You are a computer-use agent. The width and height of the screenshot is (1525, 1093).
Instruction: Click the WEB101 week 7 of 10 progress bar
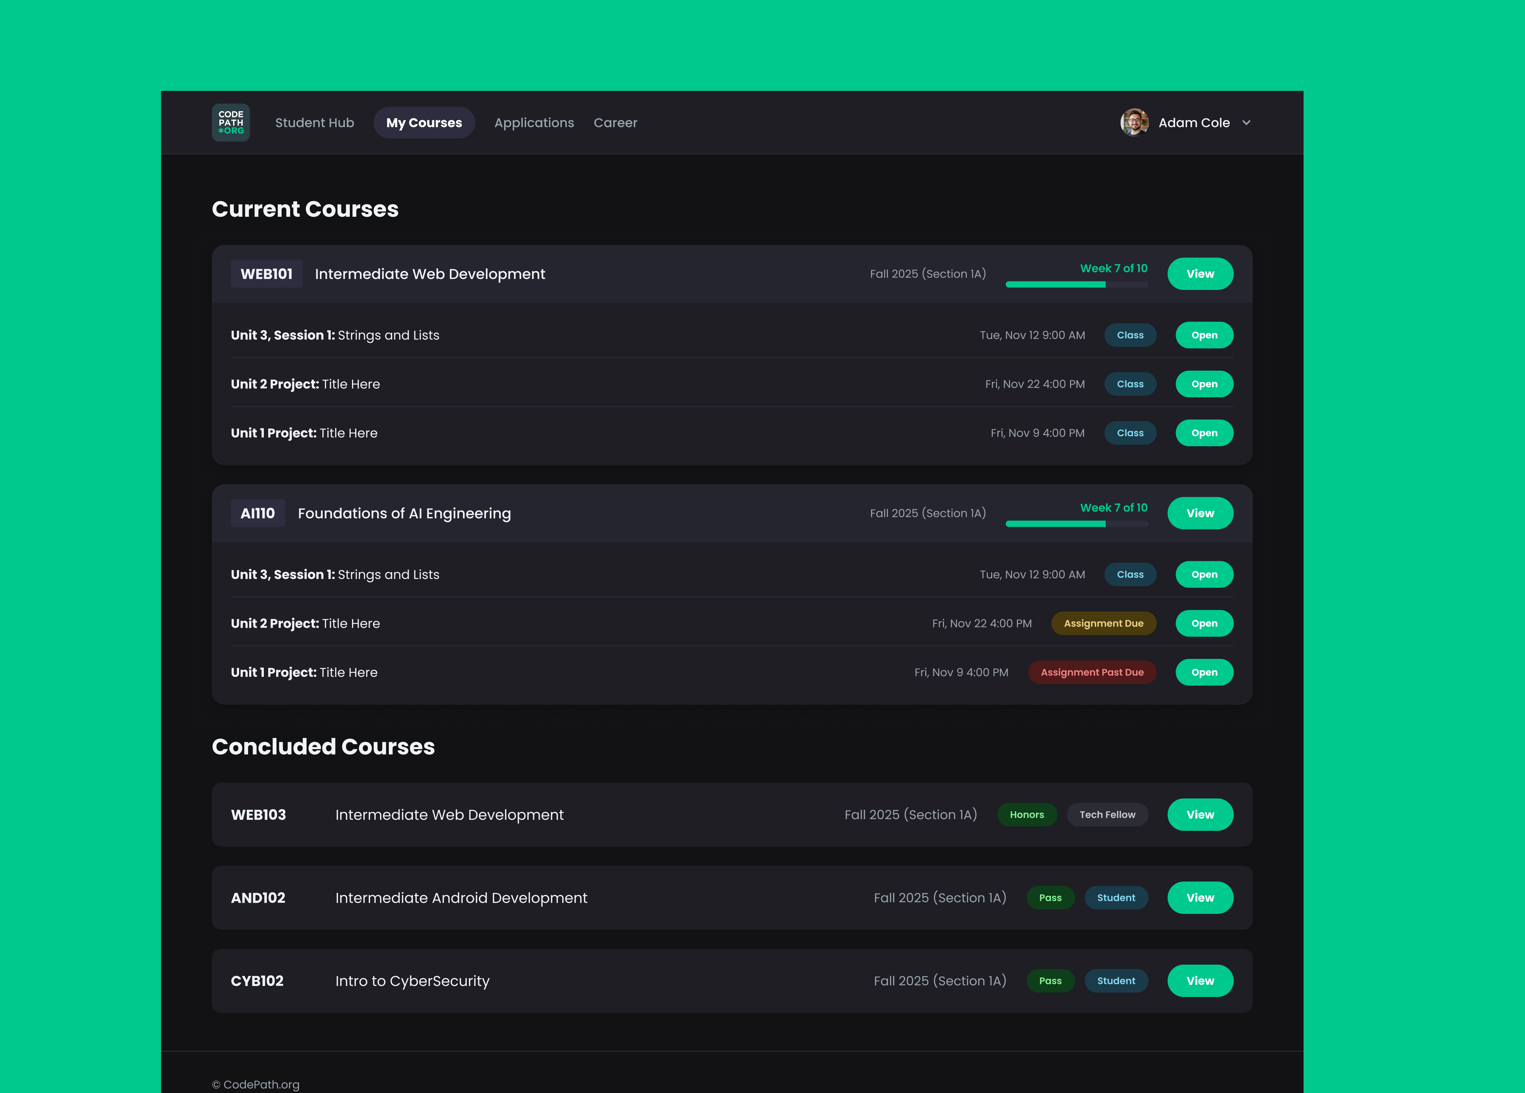[x=1077, y=284]
